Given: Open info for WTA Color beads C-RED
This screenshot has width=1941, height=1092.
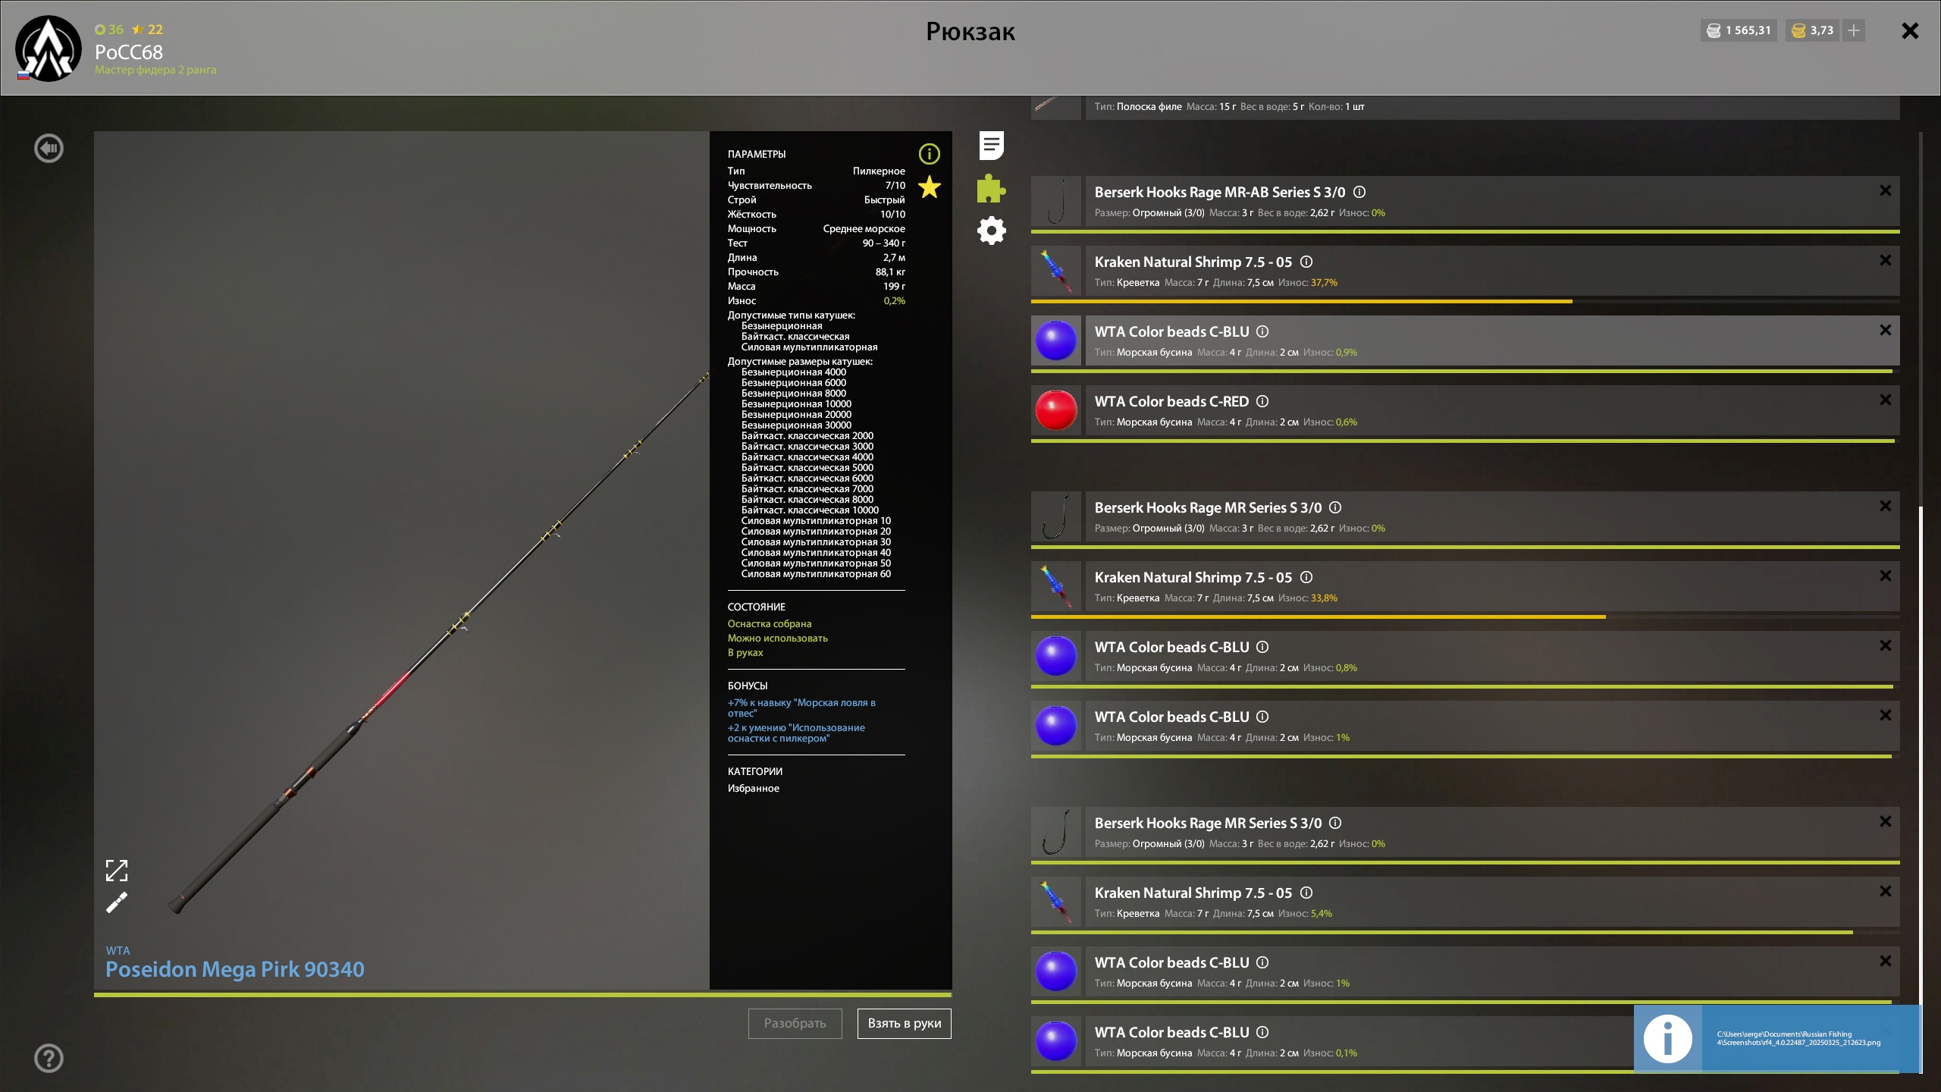Looking at the screenshot, I should [x=1262, y=402].
